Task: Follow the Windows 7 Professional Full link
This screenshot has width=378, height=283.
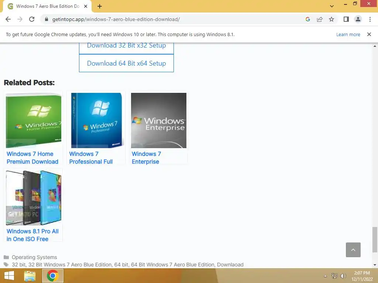Action: tap(91, 158)
